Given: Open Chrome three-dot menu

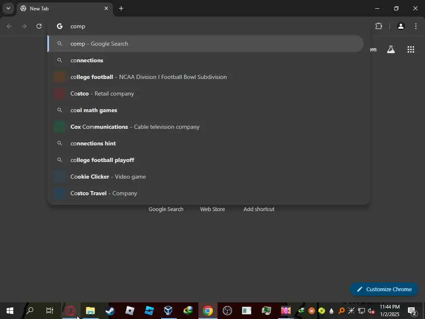Looking at the screenshot, I should (416, 26).
